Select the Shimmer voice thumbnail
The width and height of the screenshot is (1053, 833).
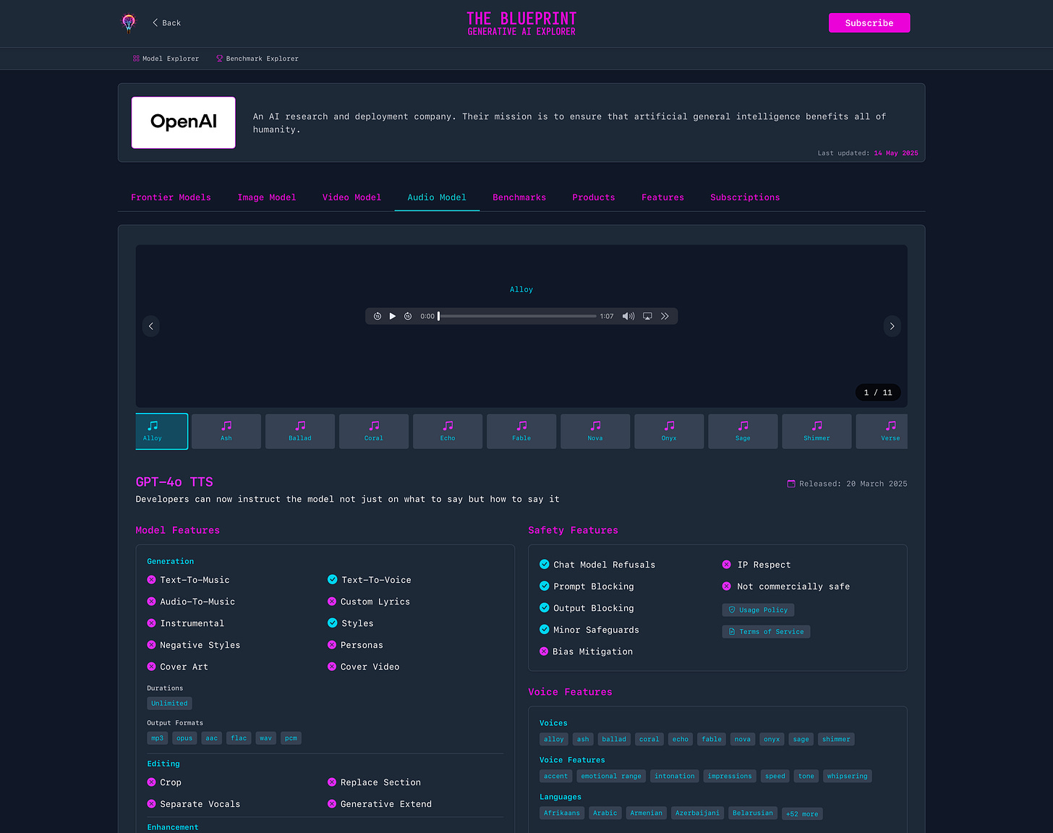817,431
